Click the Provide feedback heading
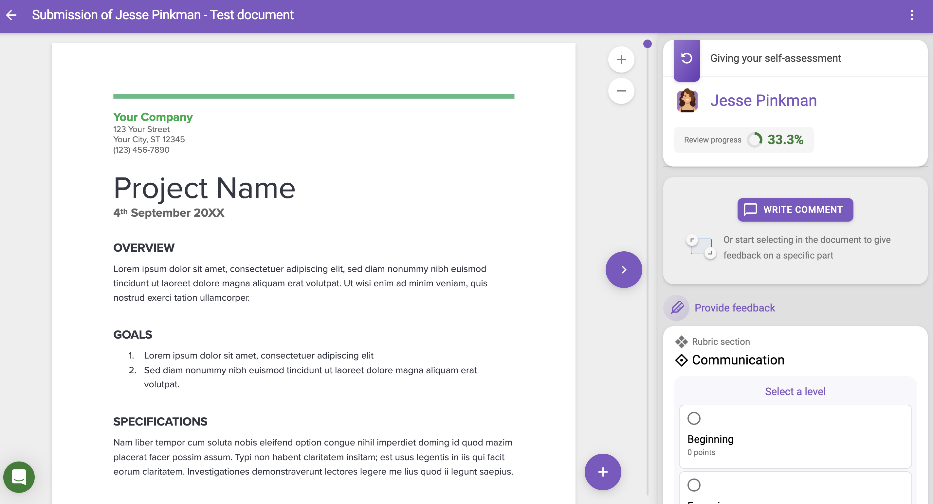This screenshot has height=504, width=933. [735, 308]
